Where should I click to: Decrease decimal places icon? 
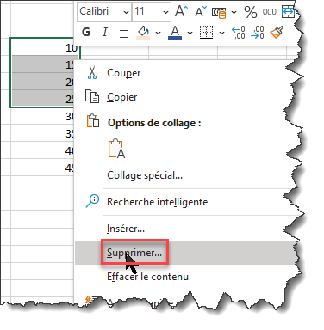click(x=258, y=33)
